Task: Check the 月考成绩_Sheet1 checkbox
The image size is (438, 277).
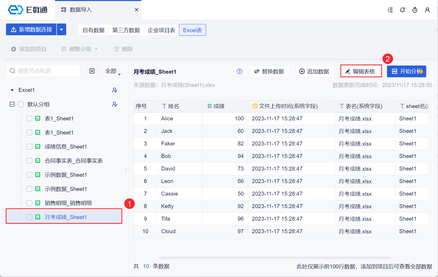Action: (30, 217)
